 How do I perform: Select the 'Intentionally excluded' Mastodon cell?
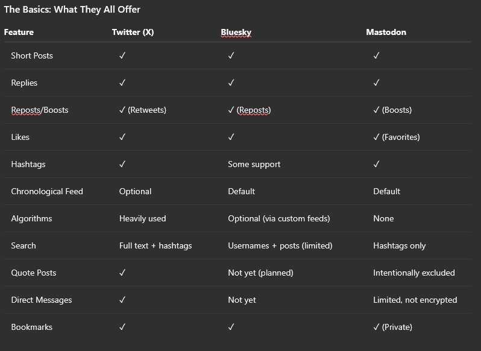click(414, 273)
